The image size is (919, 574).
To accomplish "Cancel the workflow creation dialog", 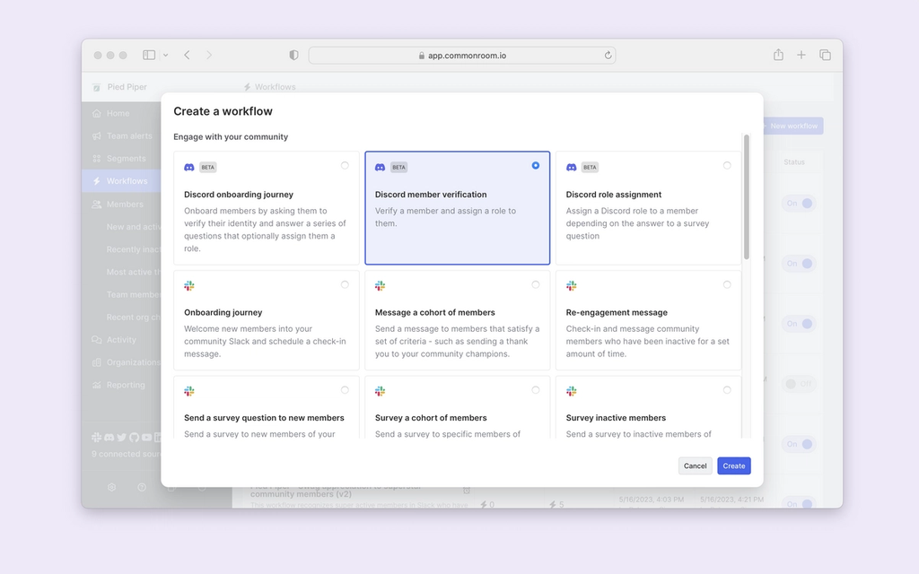I will (x=695, y=465).
